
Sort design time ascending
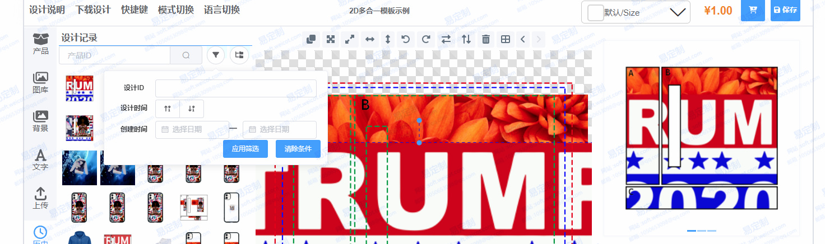pyautogui.click(x=167, y=109)
